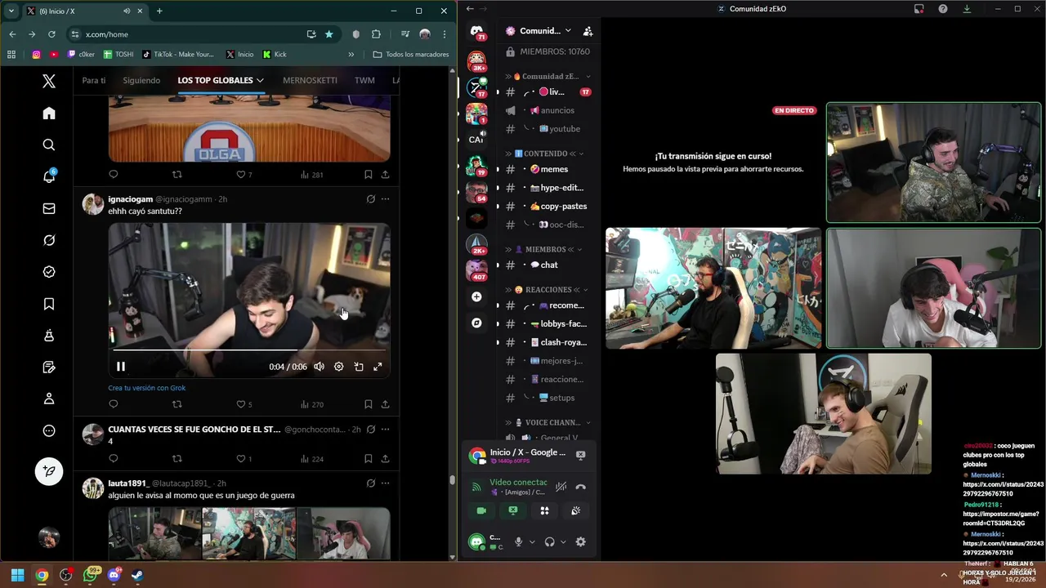Open X More options circle icon
1046x588 pixels.
[x=49, y=430]
